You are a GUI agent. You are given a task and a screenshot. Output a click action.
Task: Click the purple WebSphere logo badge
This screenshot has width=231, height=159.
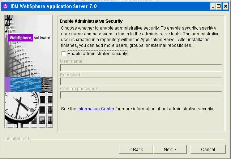[20, 38]
